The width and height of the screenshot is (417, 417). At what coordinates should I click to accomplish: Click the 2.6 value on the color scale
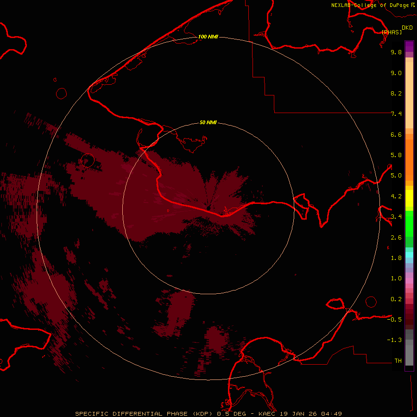click(396, 238)
